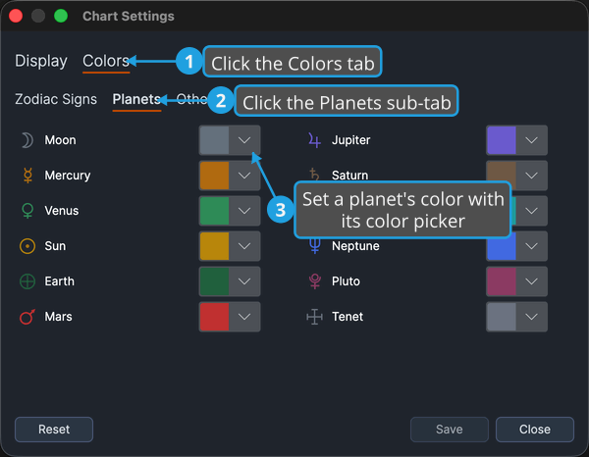
Task: Expand the Mercury color dropdown chevron
Action: point(244,176)
